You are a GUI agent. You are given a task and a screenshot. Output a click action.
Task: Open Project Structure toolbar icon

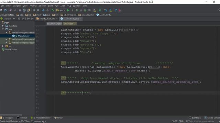(x=105, y=10)
